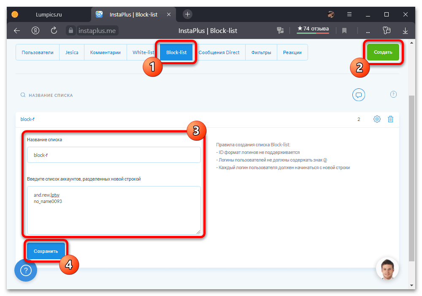This screenshot has height=296, width=422.
Task: Open the Yandex home button
Action: [35, 30]
